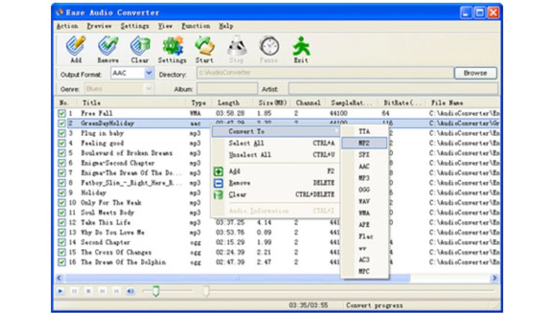Screen dimensions: 560x315
Task: Click the Exit running man icon
Action: (301, 49)
